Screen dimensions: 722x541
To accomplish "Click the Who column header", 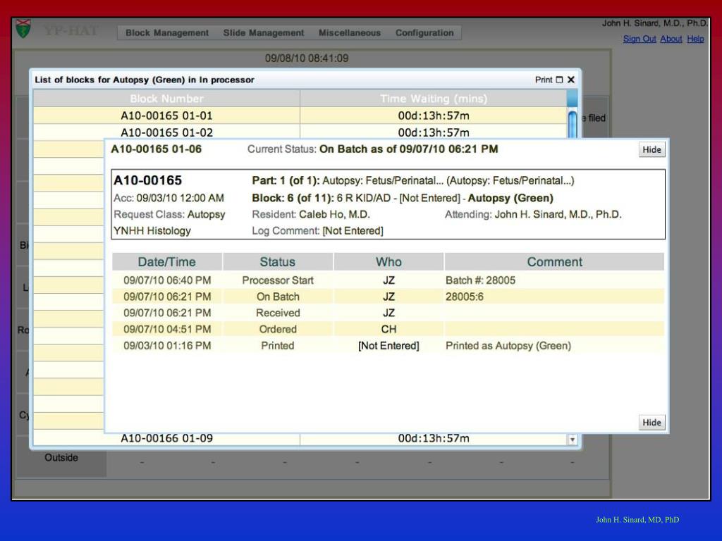I will [x=388, y=262].
